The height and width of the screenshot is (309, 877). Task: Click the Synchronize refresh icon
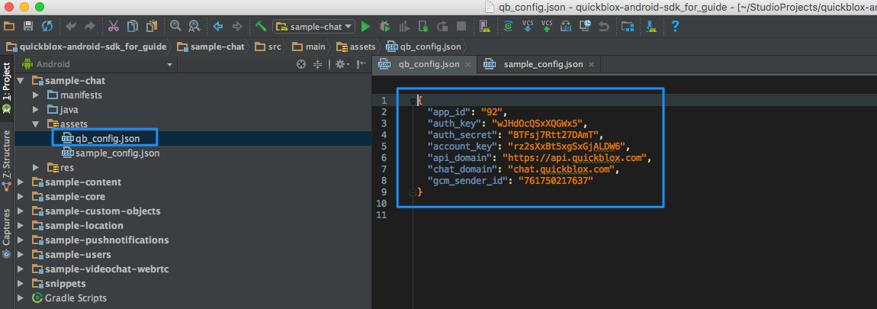tap(47, 26)
